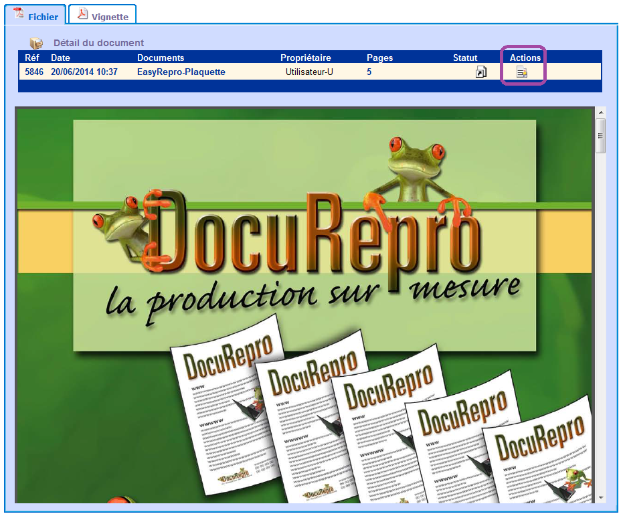Switch to the Vignette tab

[x=102, y=14]
